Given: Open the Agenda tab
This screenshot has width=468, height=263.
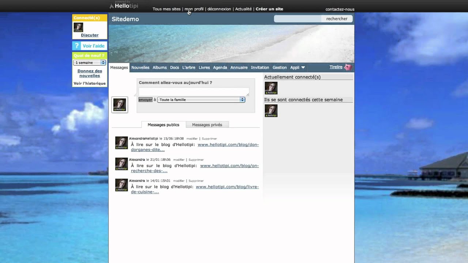Looking at the screenshot, I should [220, 68].
